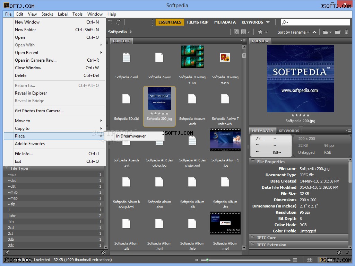Select the Softpedia Account.mcb file icon
The image size is (355, 266).
(192, 99)
